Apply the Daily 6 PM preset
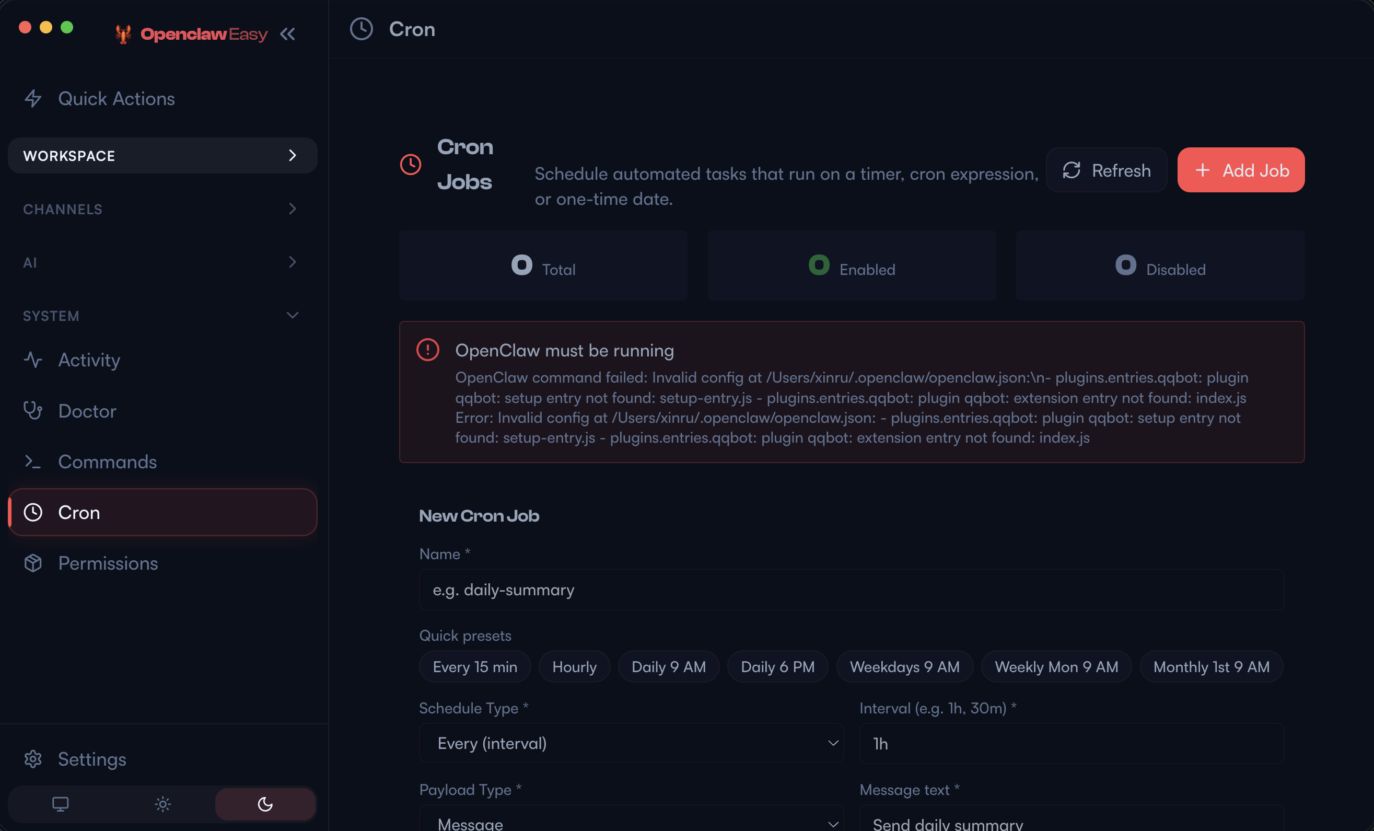 778,667
